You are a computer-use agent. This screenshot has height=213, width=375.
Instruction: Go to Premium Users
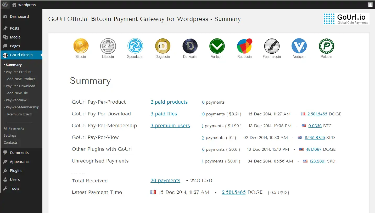tap(19, 114)
